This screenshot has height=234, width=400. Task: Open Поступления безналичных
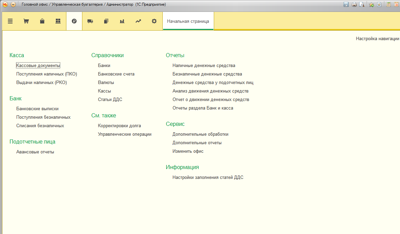pos(43,117)
